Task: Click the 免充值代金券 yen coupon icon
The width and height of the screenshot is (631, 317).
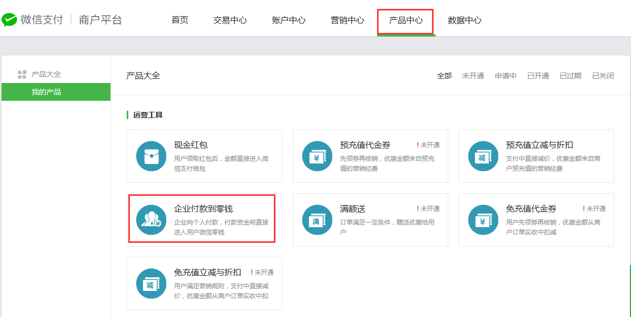Action: (x=483, y=220)
